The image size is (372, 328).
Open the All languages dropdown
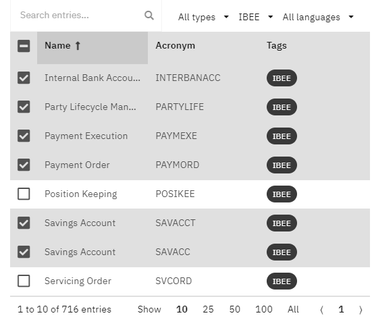point(318,17)
